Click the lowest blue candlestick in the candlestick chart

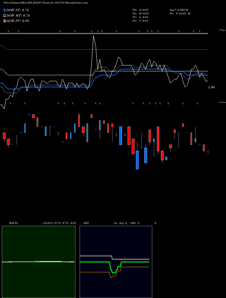tap(137, 160)
